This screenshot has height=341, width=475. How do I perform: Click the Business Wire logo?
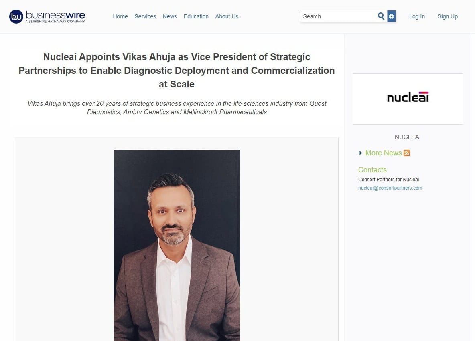pyautogui.click(x=47, y=16)
